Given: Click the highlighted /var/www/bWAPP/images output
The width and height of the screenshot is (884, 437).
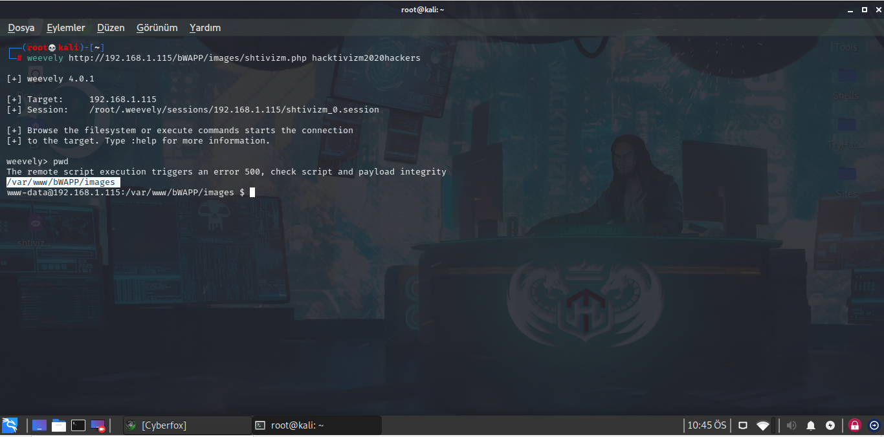Looking at the screenshot, I should (63, 182).
